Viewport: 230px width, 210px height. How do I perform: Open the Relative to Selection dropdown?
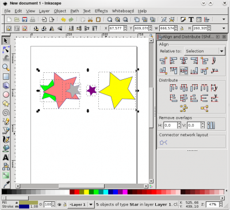pos(204,51)
